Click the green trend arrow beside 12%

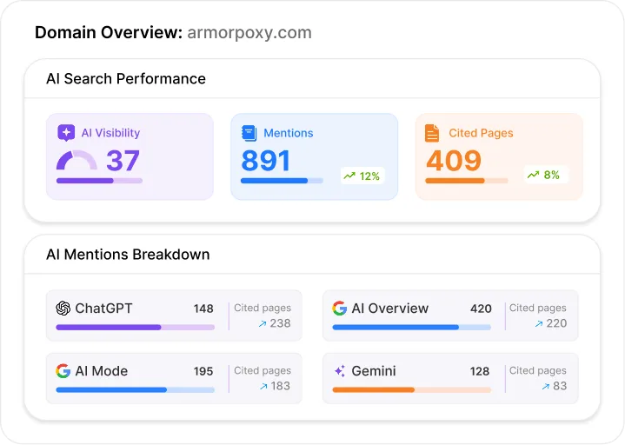pyautogui.click(x=349, y=176)
